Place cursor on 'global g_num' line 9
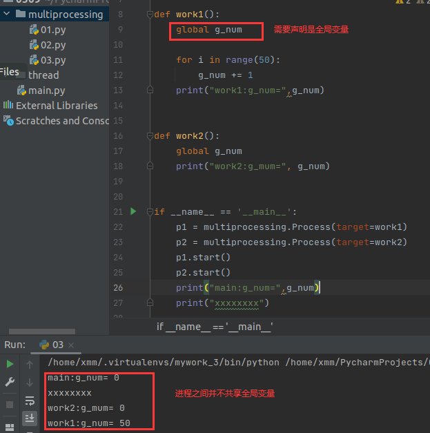The image size is (430, 433). click(209, 30)
